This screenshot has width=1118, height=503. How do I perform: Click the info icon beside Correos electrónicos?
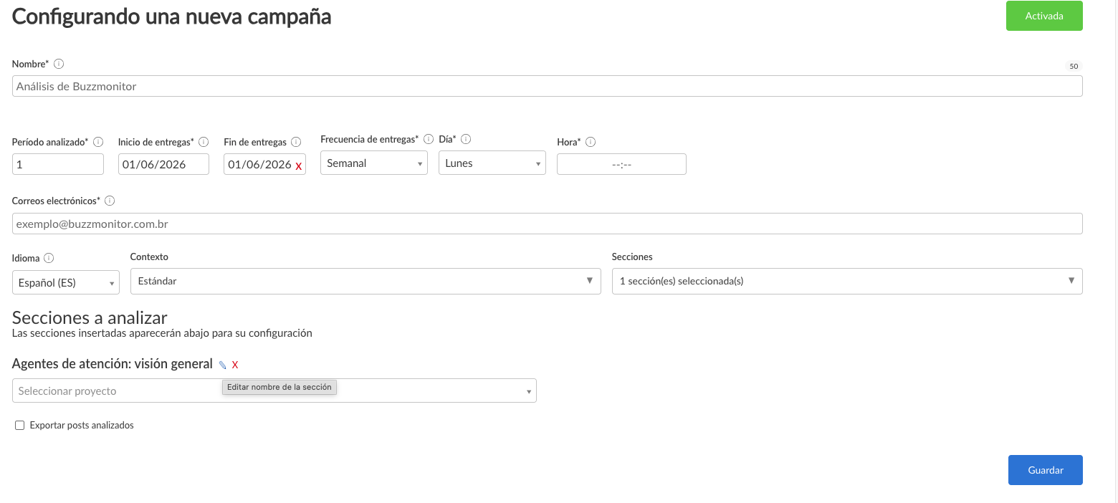tap(110, 201)
